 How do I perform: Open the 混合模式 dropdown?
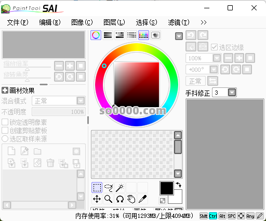59,101
